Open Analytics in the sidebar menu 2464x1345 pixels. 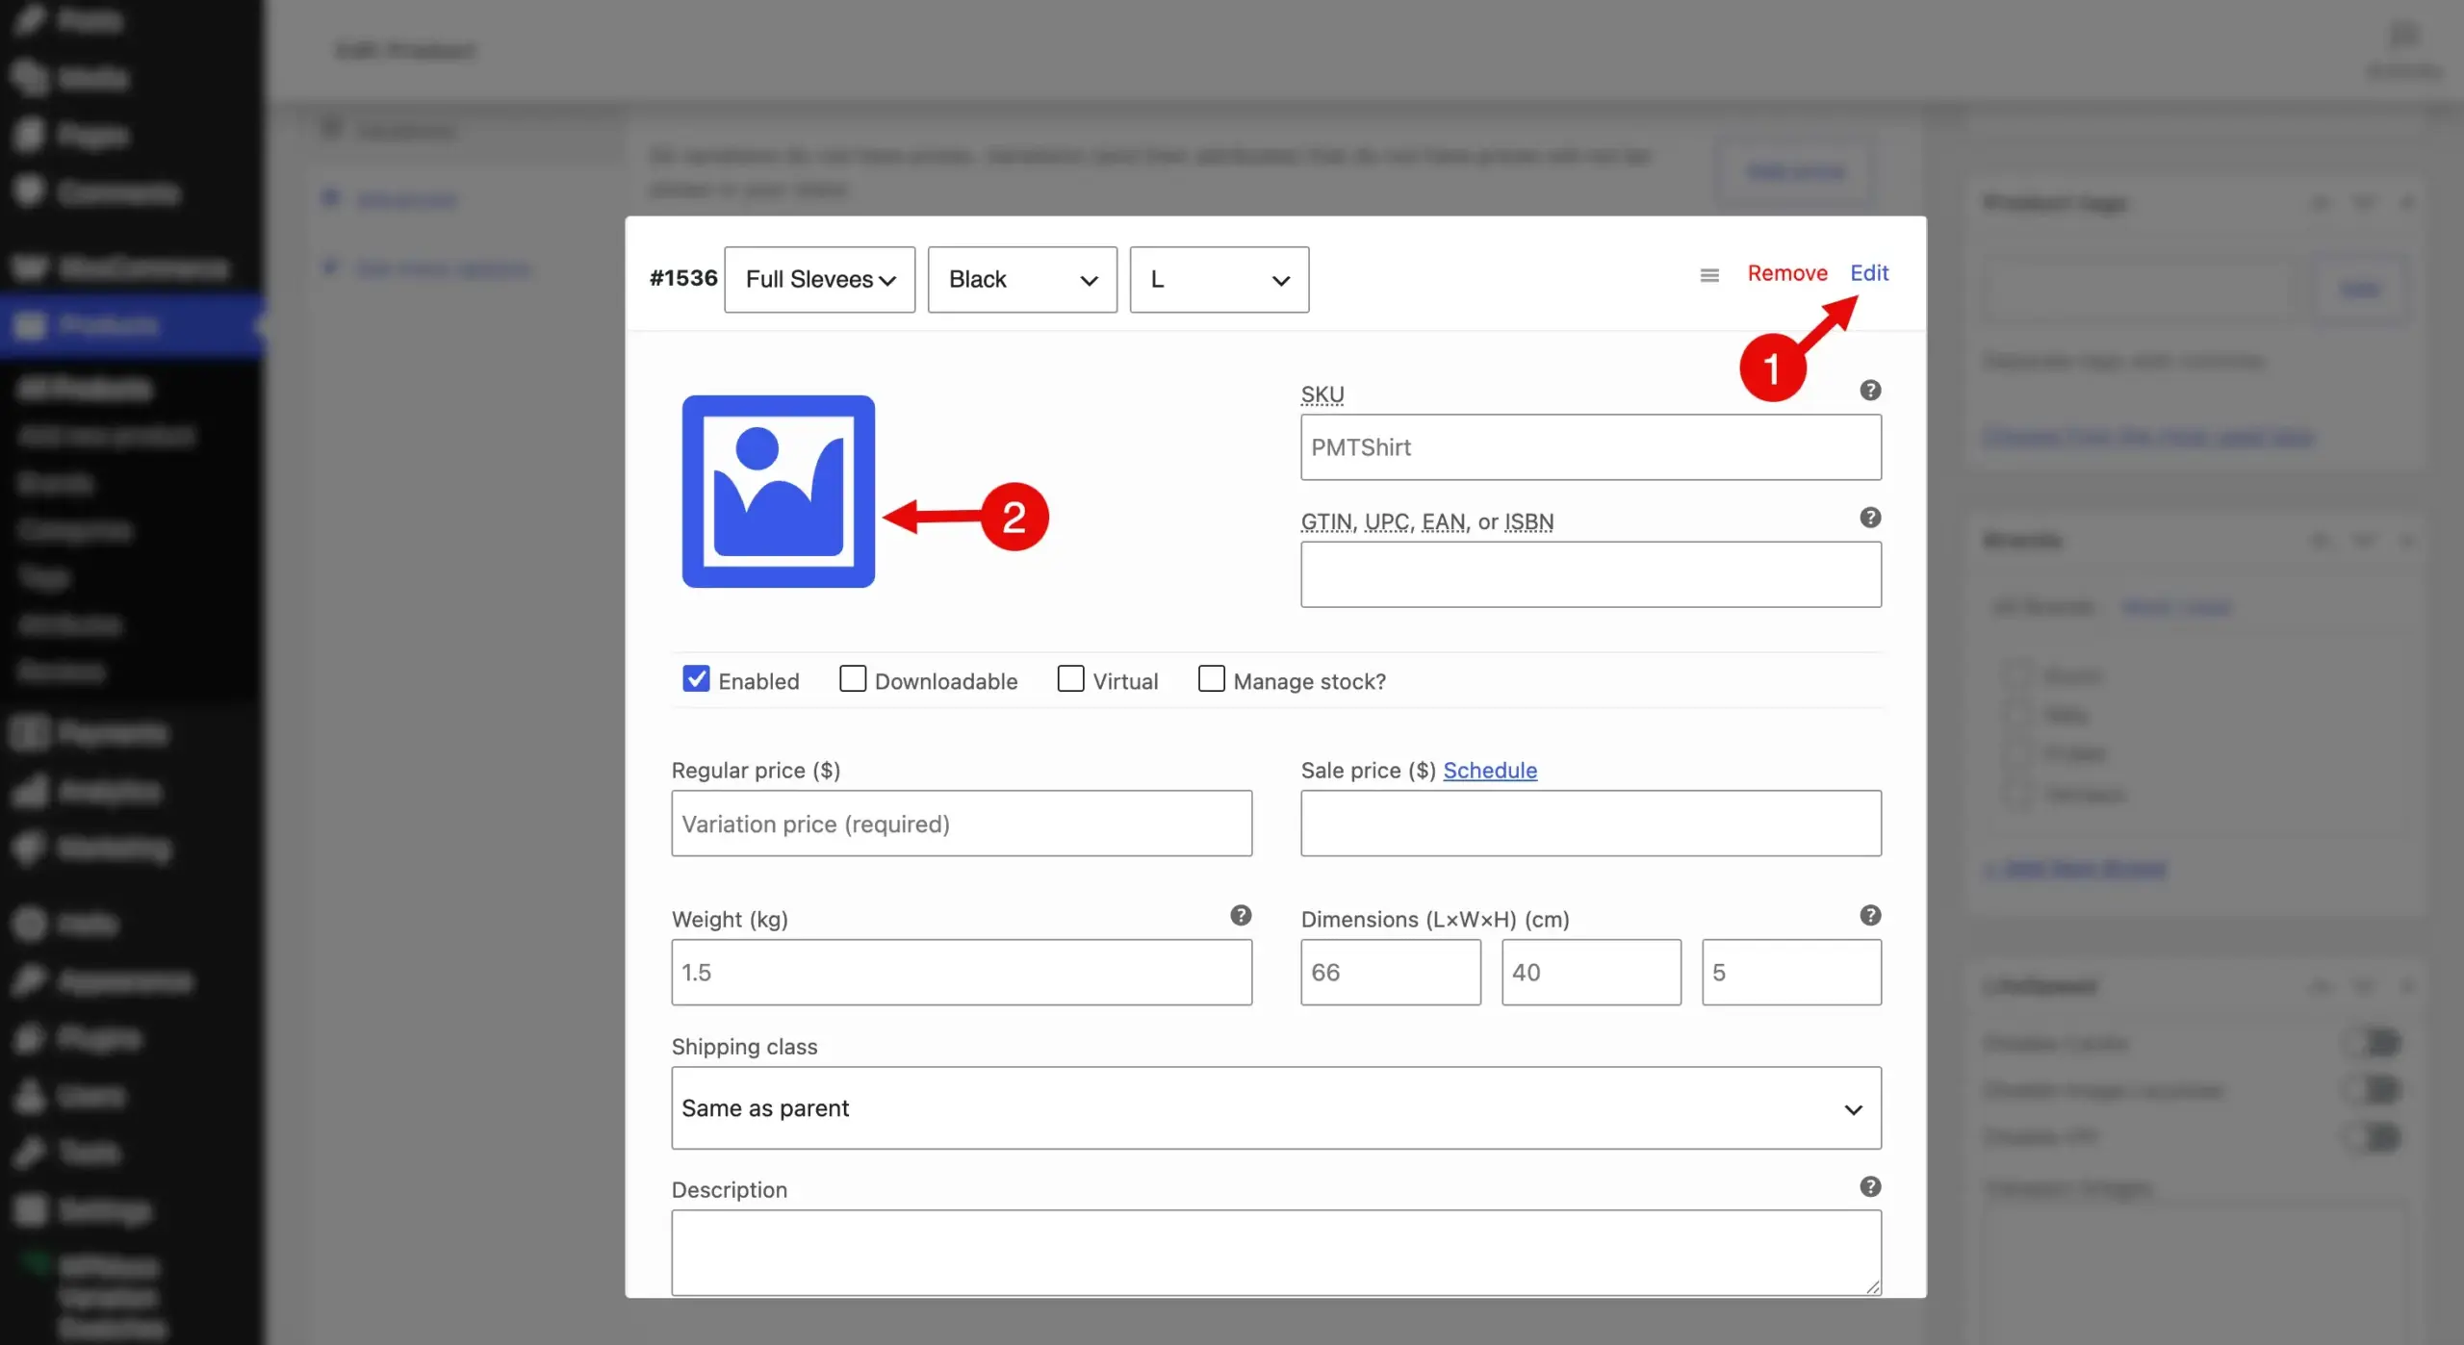(132, 791)
